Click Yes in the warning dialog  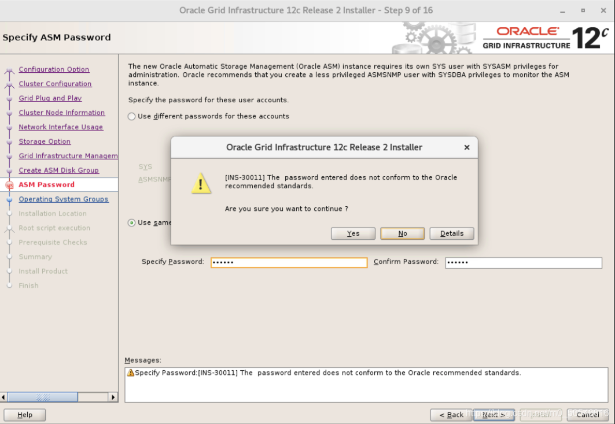point(353,233)
